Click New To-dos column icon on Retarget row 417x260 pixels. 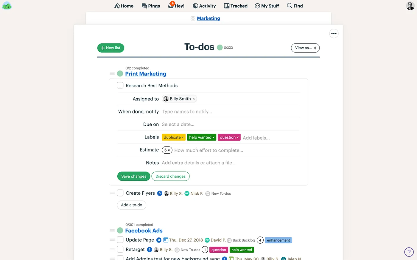point(177,250)
